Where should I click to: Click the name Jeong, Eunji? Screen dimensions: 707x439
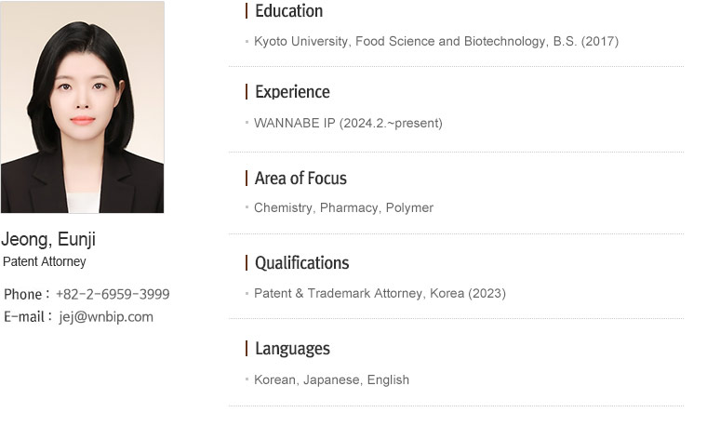coord(48,239)
